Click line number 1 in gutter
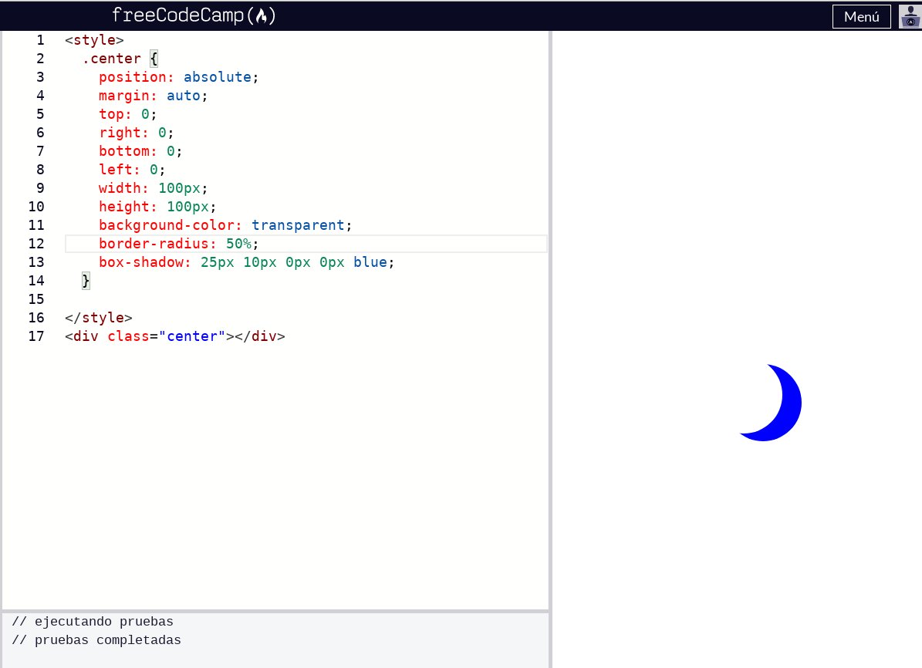This screenshot has height=668, width=922. point(40,40)
